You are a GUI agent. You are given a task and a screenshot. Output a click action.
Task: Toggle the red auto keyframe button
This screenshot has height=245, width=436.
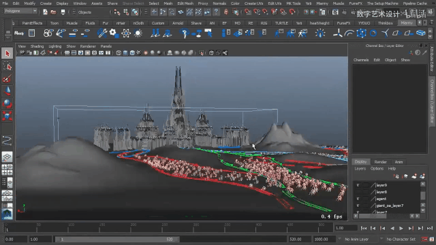pos(424,239)
